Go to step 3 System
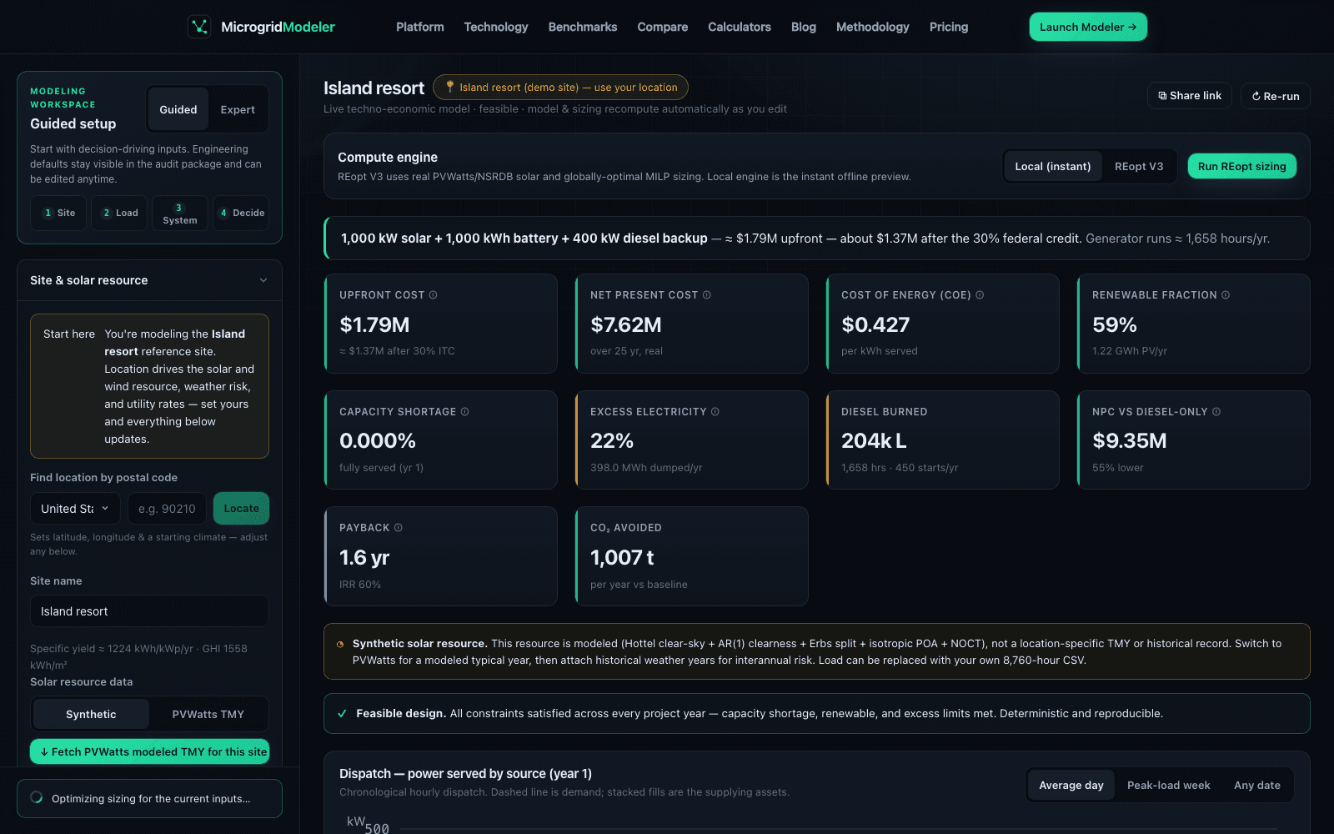Image resolution: width=1334 pixels, height=834 pixels. point(180,213)
